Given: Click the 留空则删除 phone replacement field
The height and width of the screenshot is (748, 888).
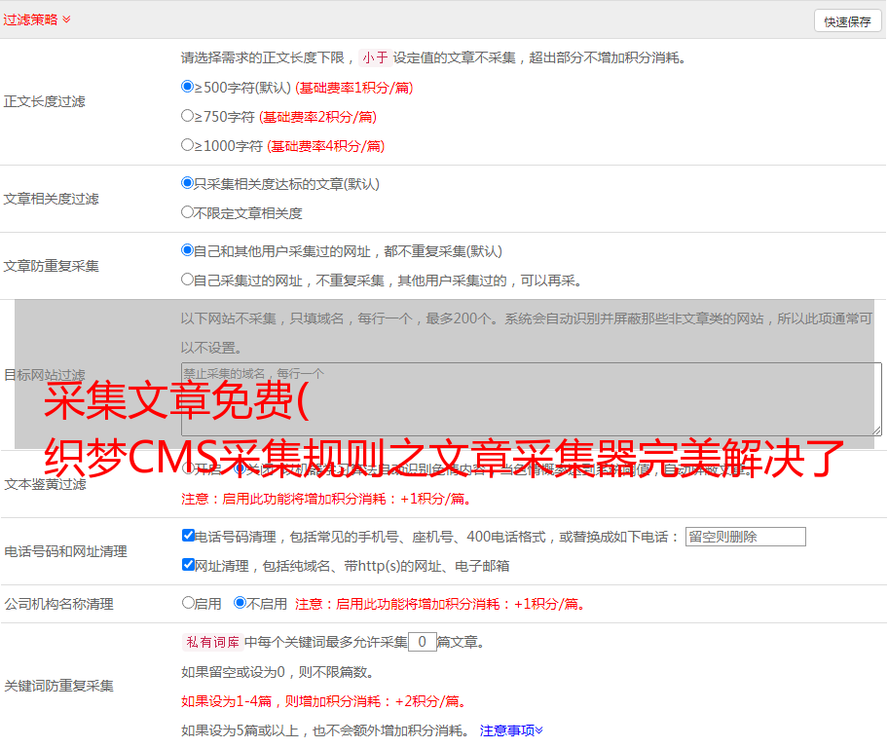Looking at the screenshot, I should 745,537.
